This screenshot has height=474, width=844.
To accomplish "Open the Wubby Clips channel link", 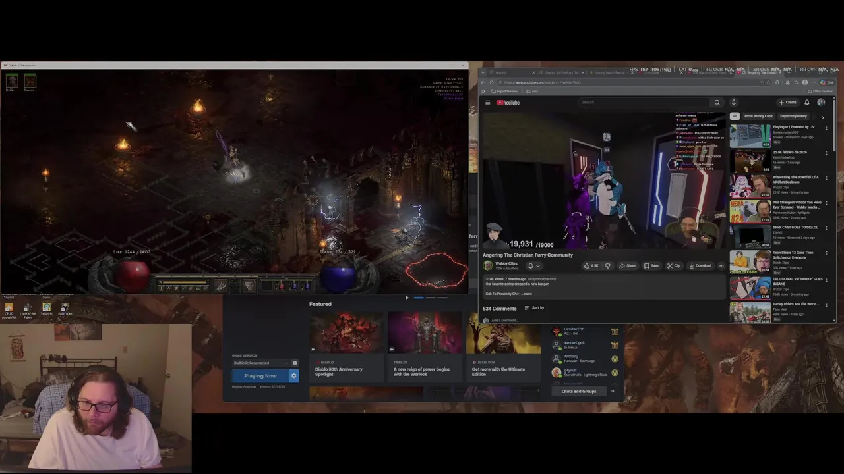I will click(506, 263).
